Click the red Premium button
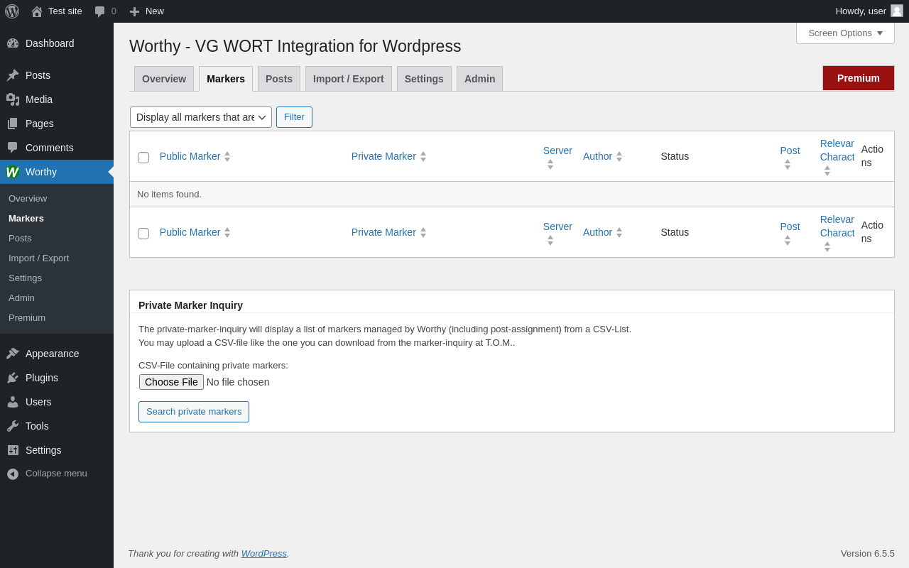This screenshot has width=909, height=568. 858,78
